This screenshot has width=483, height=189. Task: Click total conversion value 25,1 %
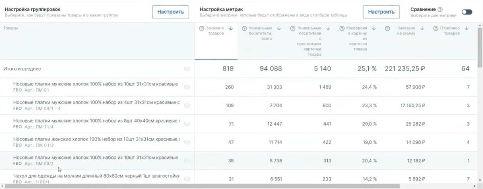pyautogui.click(x=367, y=69)
